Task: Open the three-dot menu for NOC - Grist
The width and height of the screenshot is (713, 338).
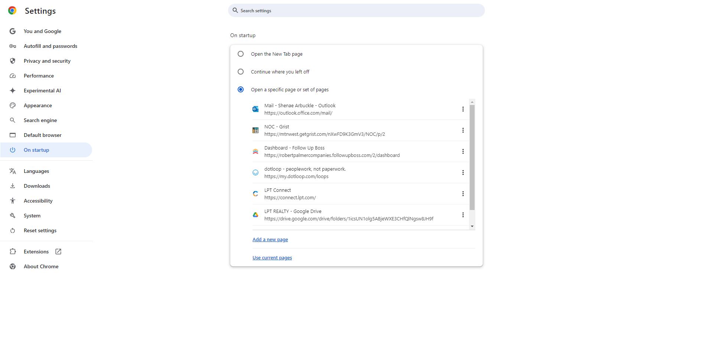Action: [463, 130]
